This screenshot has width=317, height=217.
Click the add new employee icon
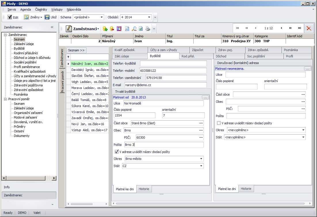(x=105, y=29)
